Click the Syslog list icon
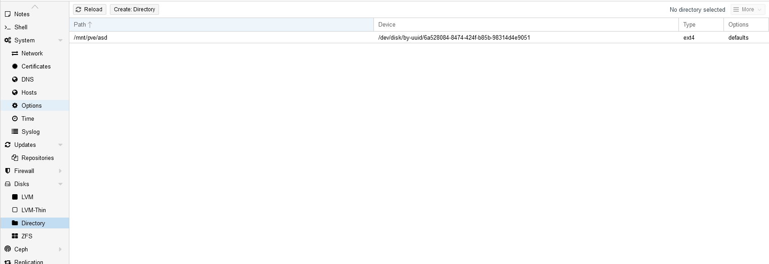The height and width of the screenshot is (264, 769). point(15,132)
